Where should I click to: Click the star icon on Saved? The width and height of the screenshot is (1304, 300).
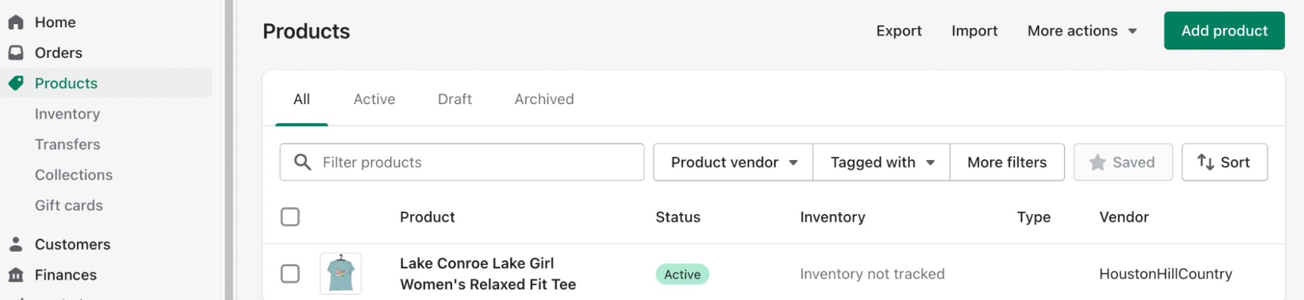pyautogui.click(x=1097, y=162)
